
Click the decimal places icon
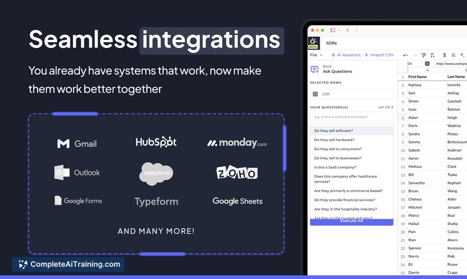click(462, 55)
